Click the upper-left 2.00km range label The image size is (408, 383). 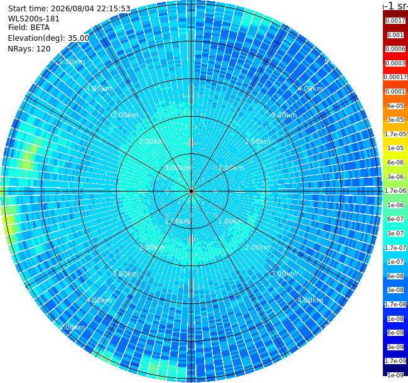point(151,141)
